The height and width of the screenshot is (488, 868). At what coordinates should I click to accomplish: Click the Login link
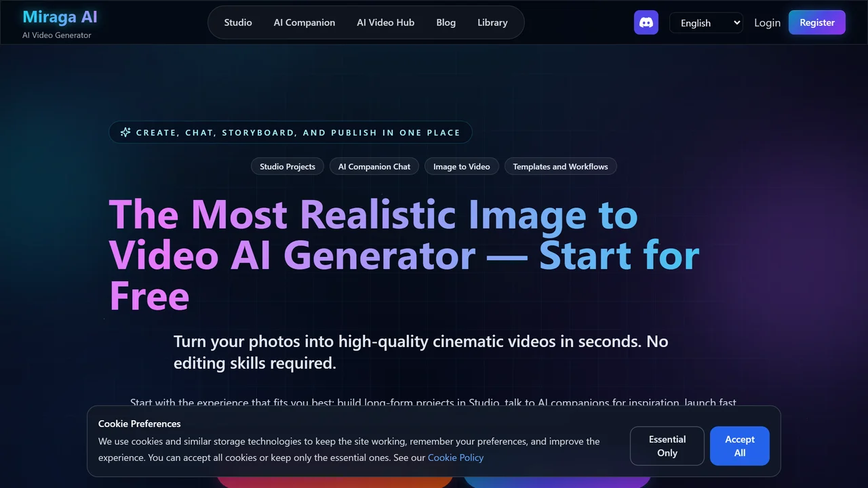tap(767, 22)
